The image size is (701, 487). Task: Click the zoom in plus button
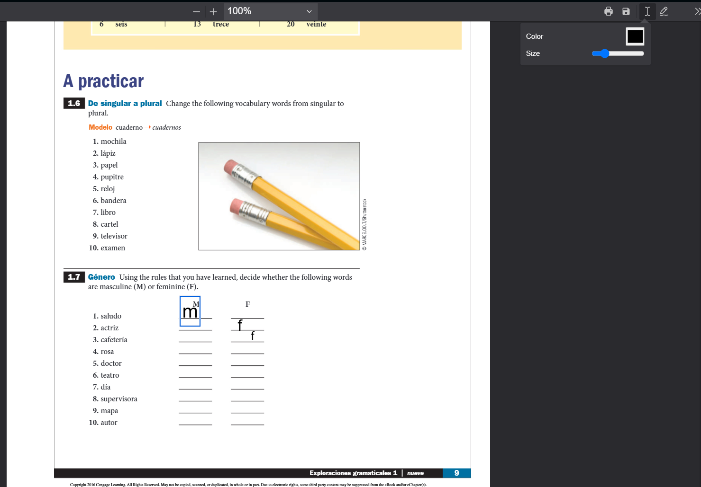tap(213, 11)
